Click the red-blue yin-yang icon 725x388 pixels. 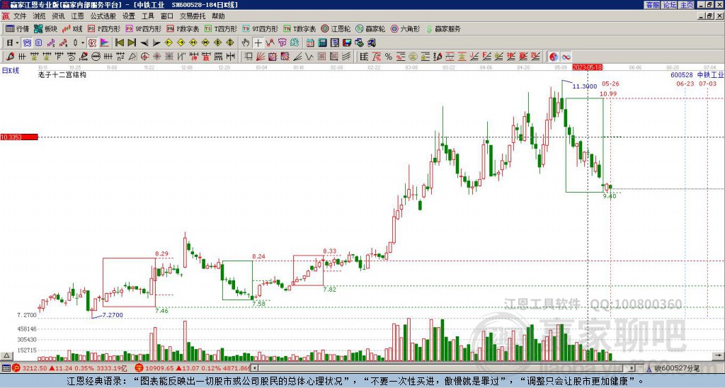click(x=554, y=57)
